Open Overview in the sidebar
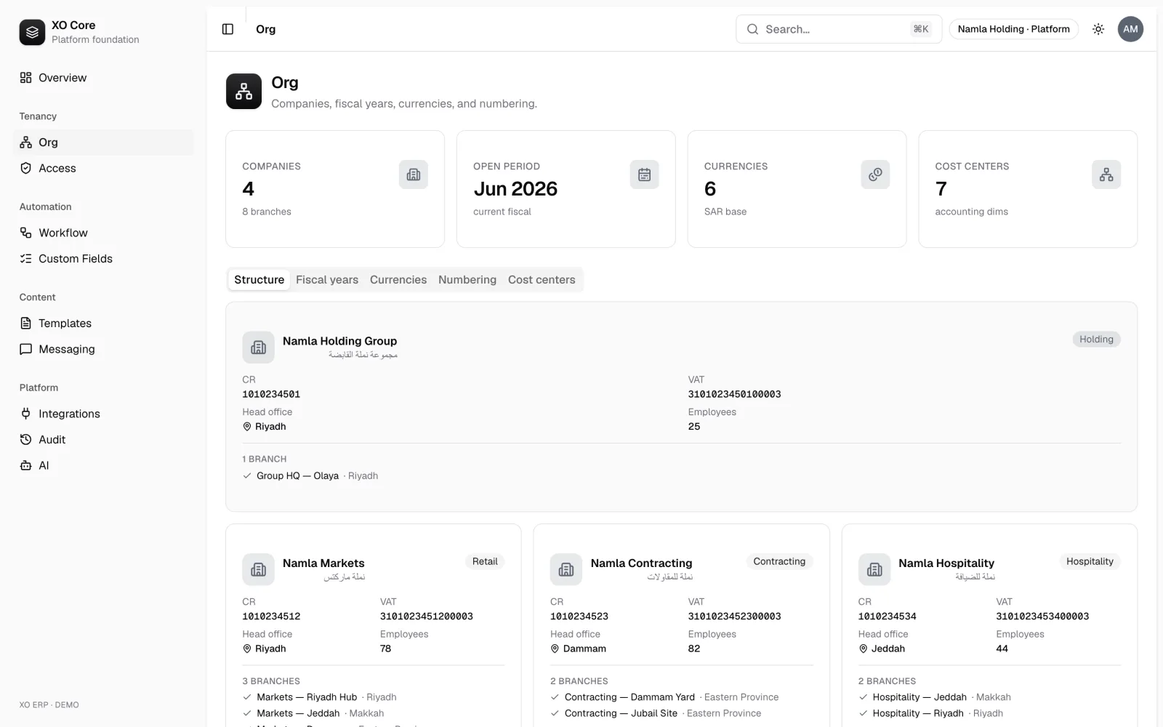 tap(103, 78)
